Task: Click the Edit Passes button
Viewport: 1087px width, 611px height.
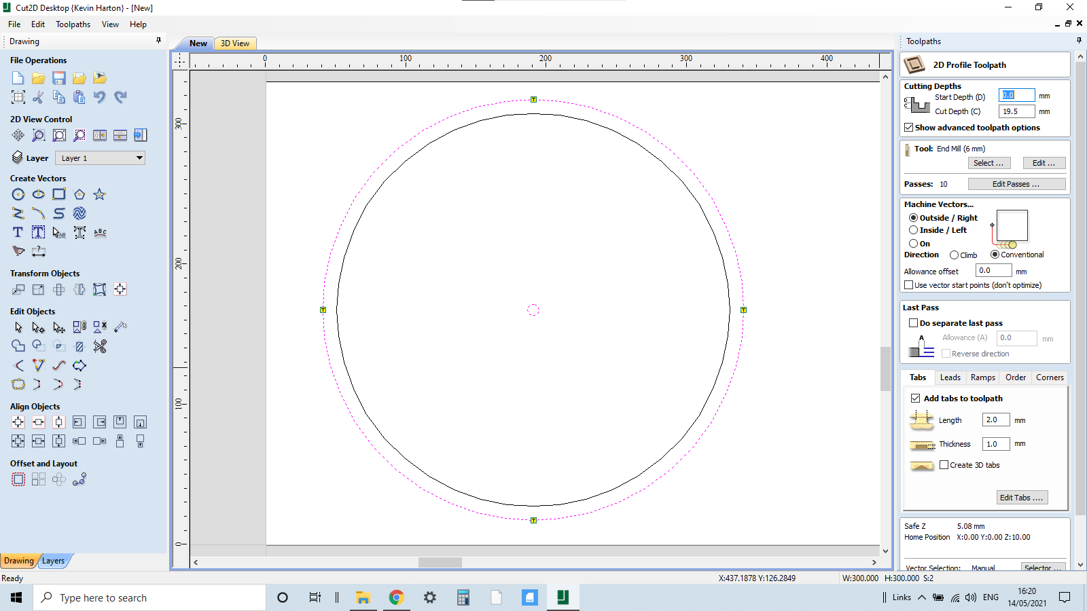Action: coord(1017,183)
